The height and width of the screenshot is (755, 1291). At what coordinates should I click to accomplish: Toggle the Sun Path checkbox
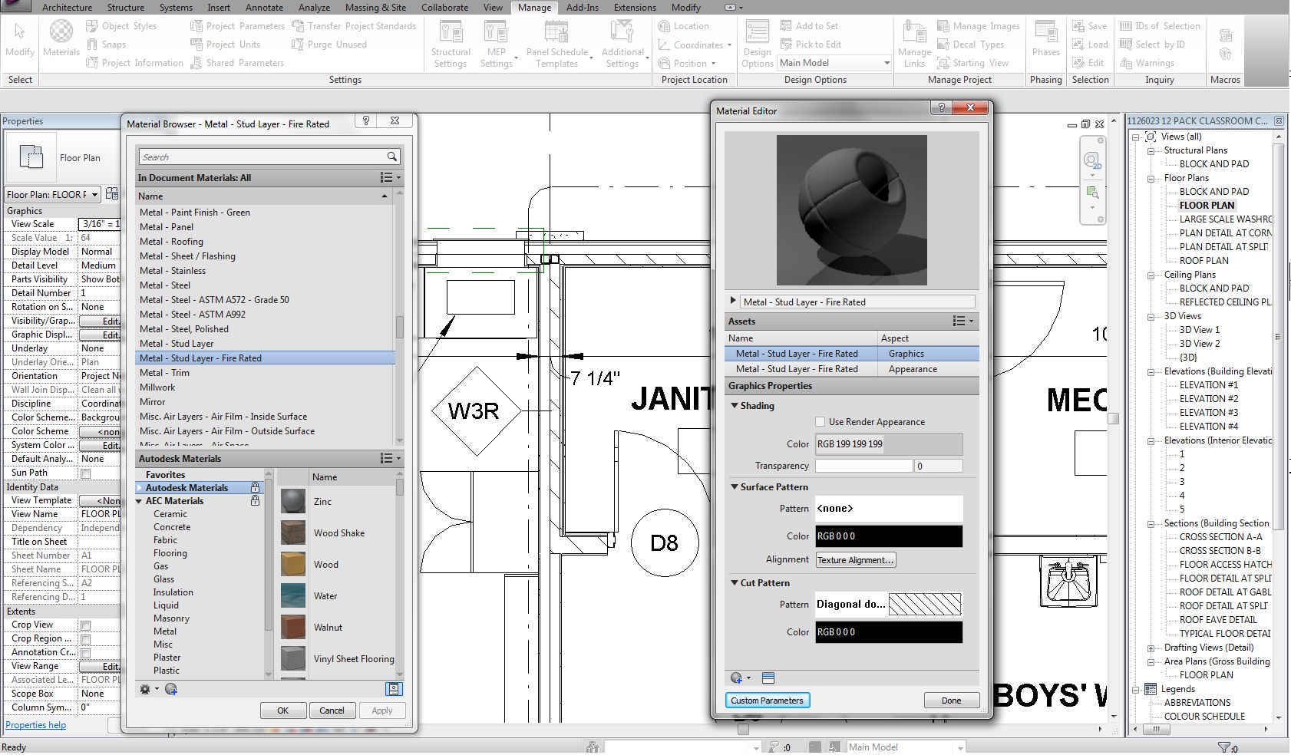[x=86, y=473]
